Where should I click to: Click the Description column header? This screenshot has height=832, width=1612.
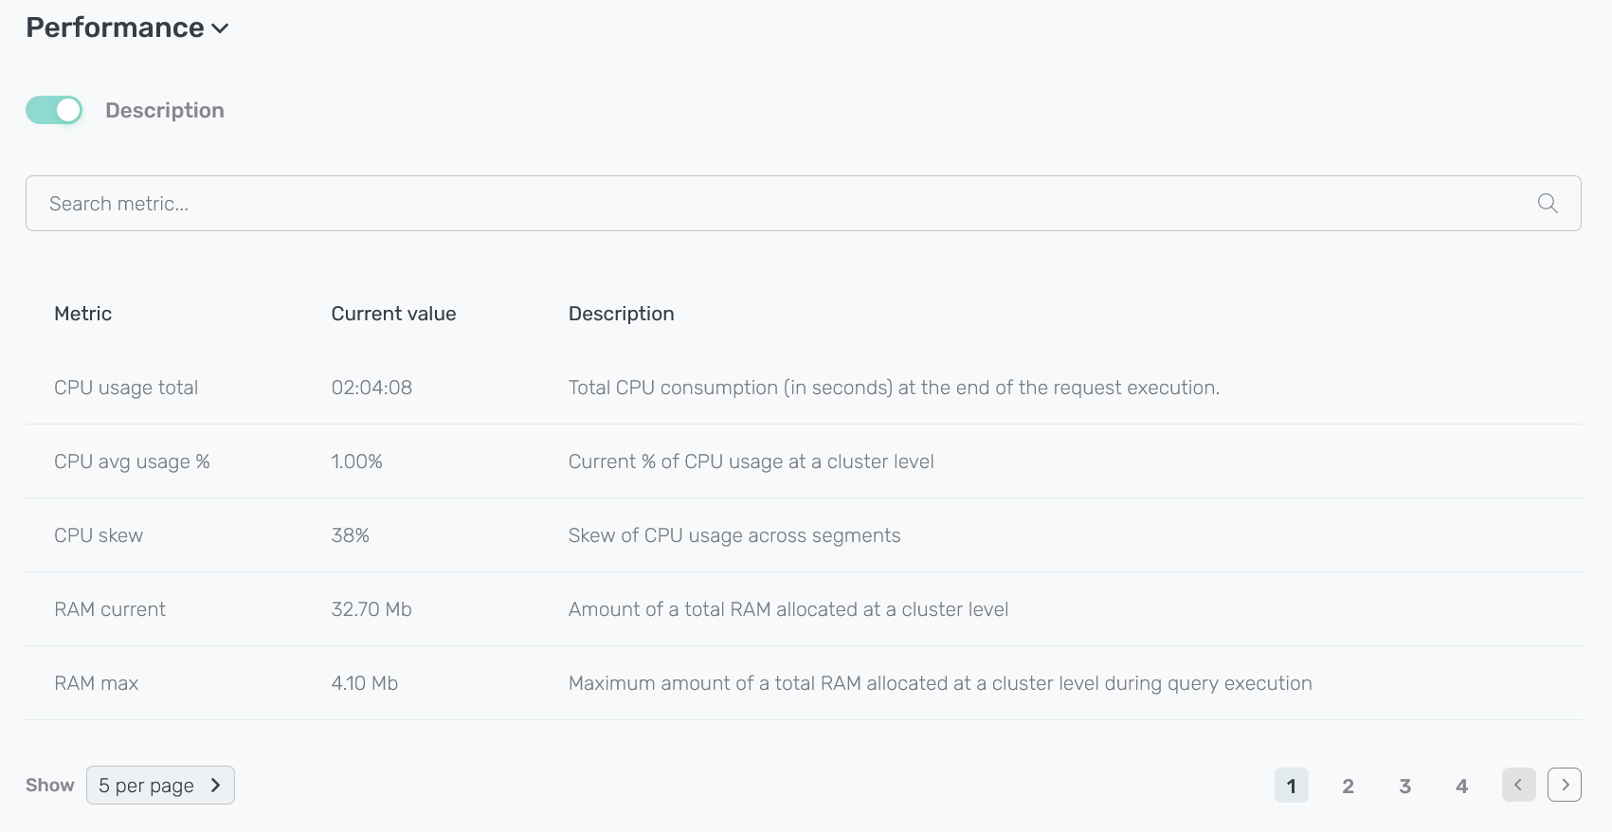tap(621, 314)
